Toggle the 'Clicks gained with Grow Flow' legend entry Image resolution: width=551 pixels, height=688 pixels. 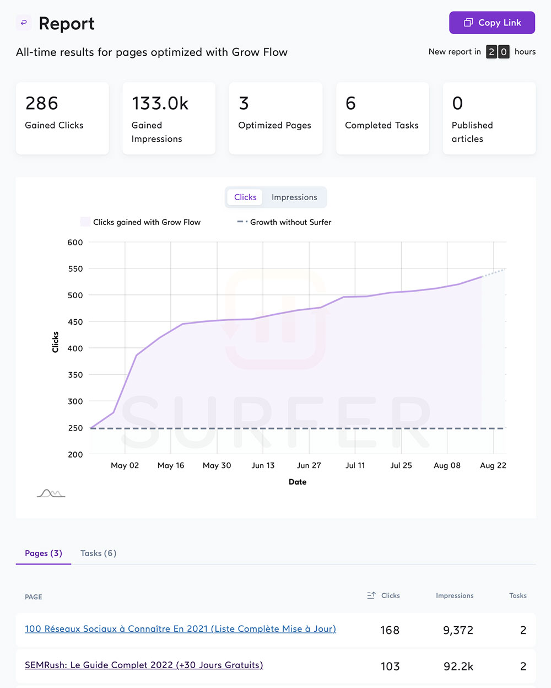[141, 222]
